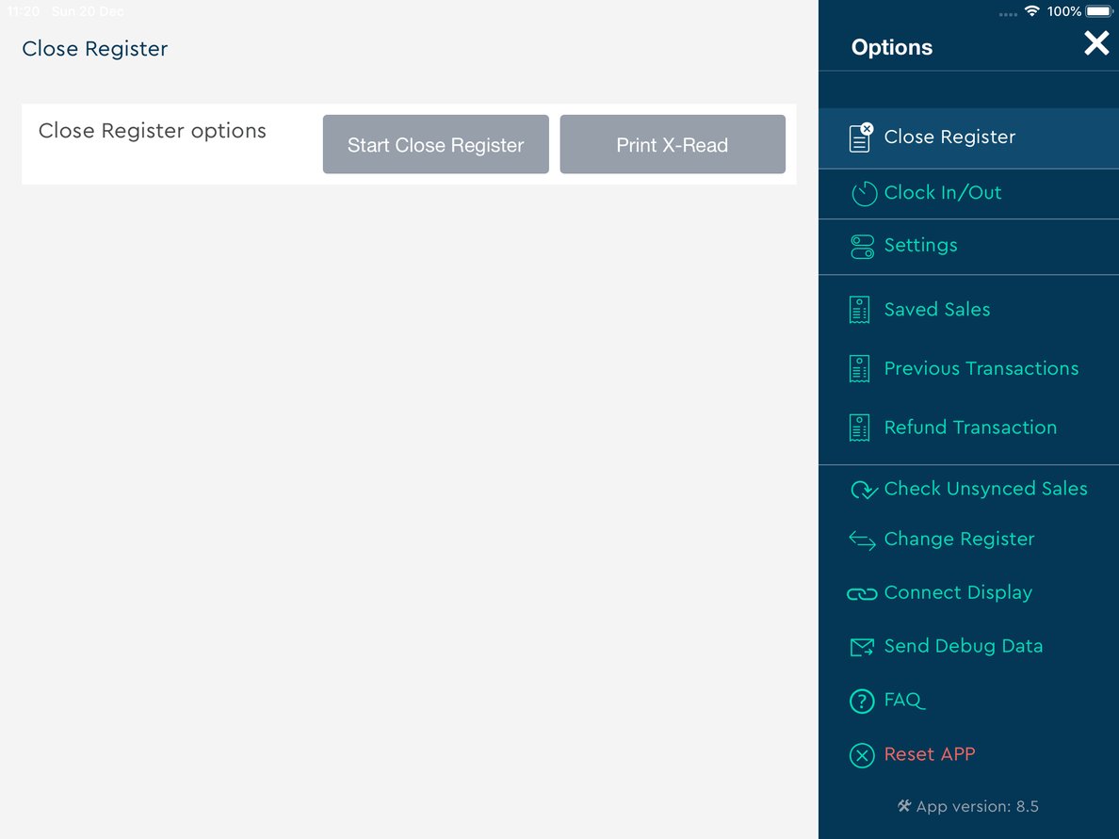This screenshot has height=839, width=1119.
Task: Choose Refund Transaction in Options menu
Action: click(x=970, y=428)
